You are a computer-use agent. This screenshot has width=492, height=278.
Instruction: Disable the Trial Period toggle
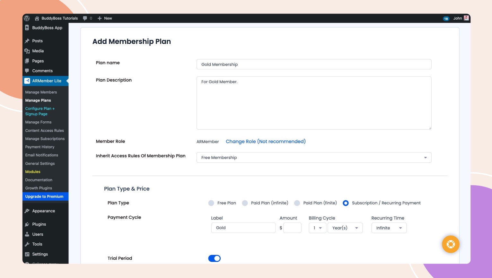[214, 258]
